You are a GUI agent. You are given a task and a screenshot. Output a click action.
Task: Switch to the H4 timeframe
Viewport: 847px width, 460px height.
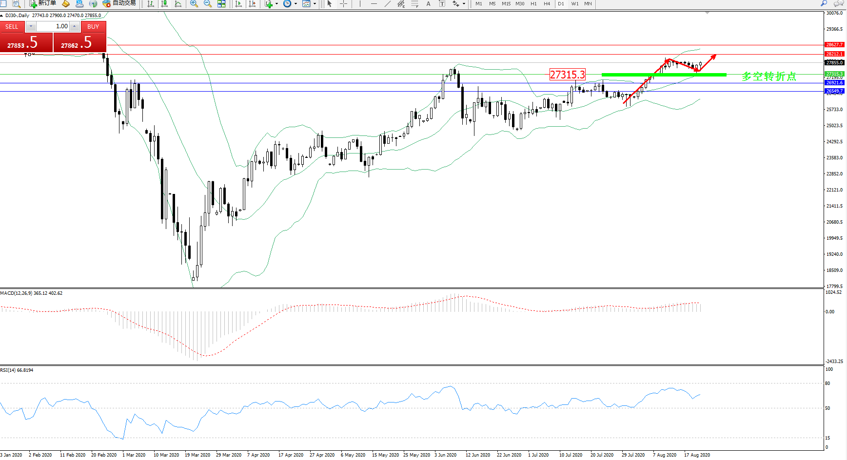pyautogui.click(x=547, y=4)
